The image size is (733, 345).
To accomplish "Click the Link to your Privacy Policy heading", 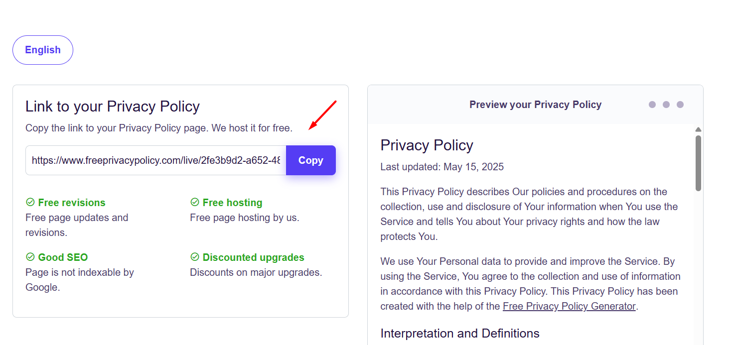I will click(x=113, y=107).
